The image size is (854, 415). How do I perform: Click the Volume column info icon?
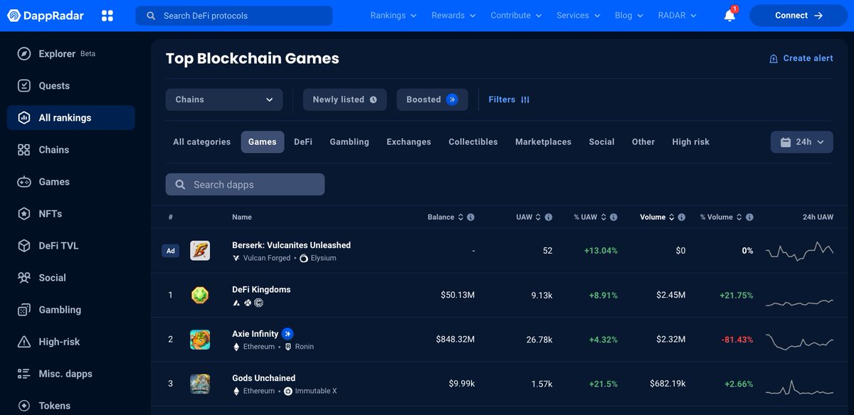(x=682, y=217)
